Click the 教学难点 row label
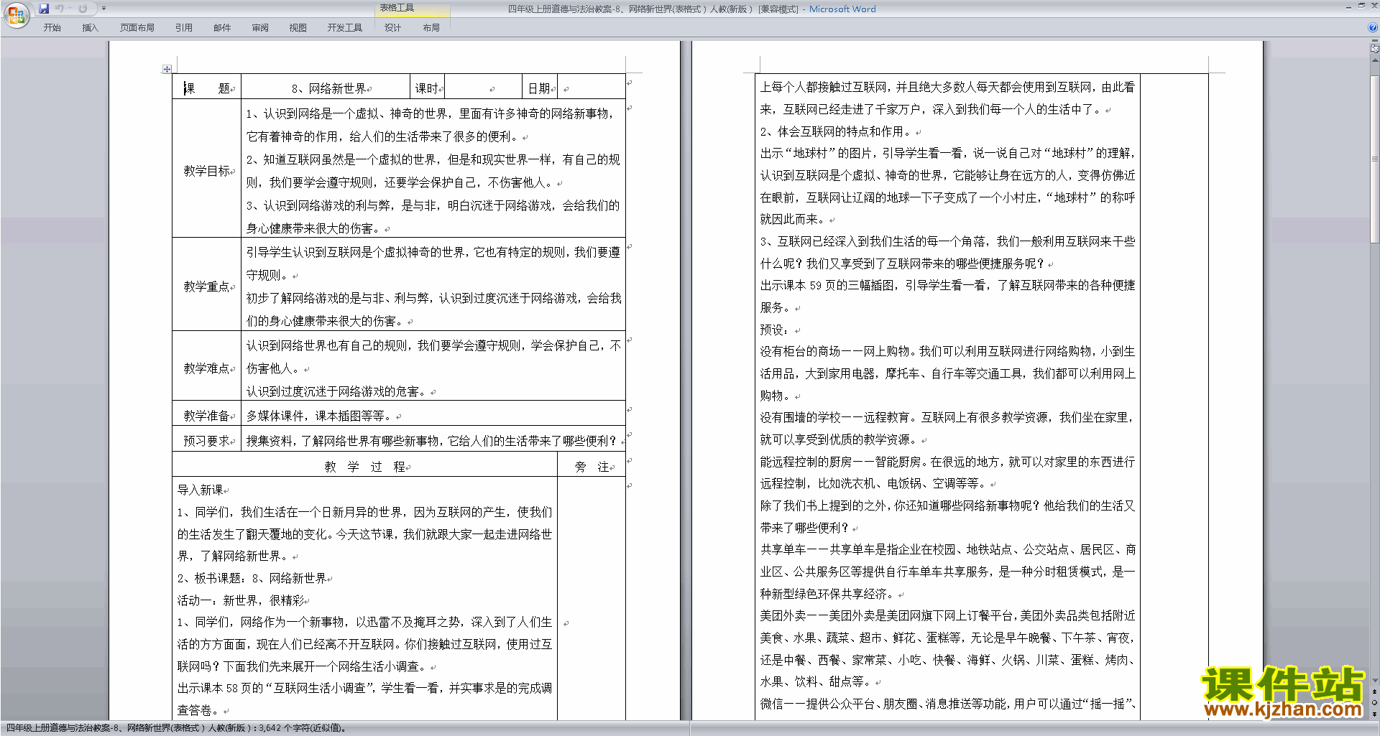 coord(206,368)
